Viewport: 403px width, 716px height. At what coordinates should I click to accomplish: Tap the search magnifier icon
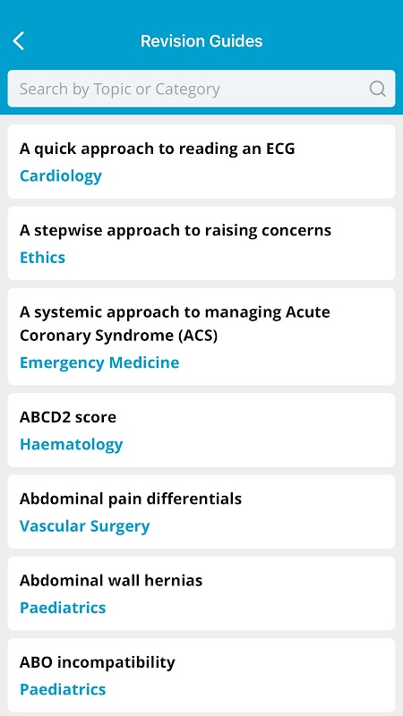coord(377,89)
